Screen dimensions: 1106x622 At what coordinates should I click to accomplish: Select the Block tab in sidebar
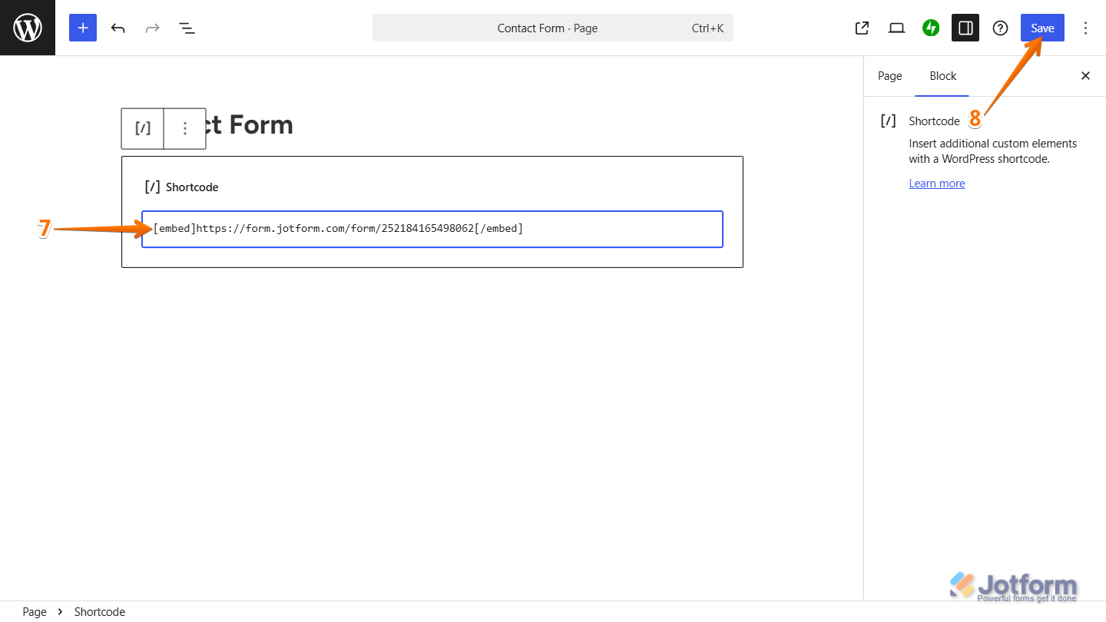tap(942, 75)
